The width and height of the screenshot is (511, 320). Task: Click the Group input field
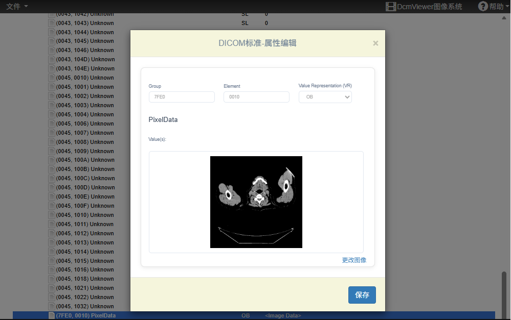pyautogui.click(x=182, y=97)
